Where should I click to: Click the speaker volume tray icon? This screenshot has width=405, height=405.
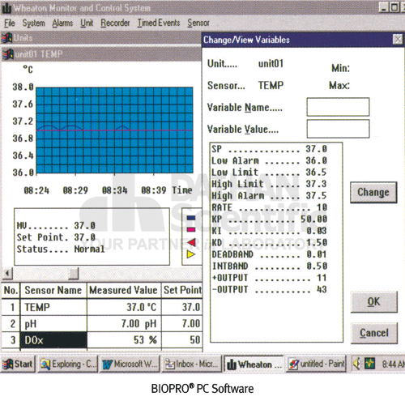coord(357,364)
